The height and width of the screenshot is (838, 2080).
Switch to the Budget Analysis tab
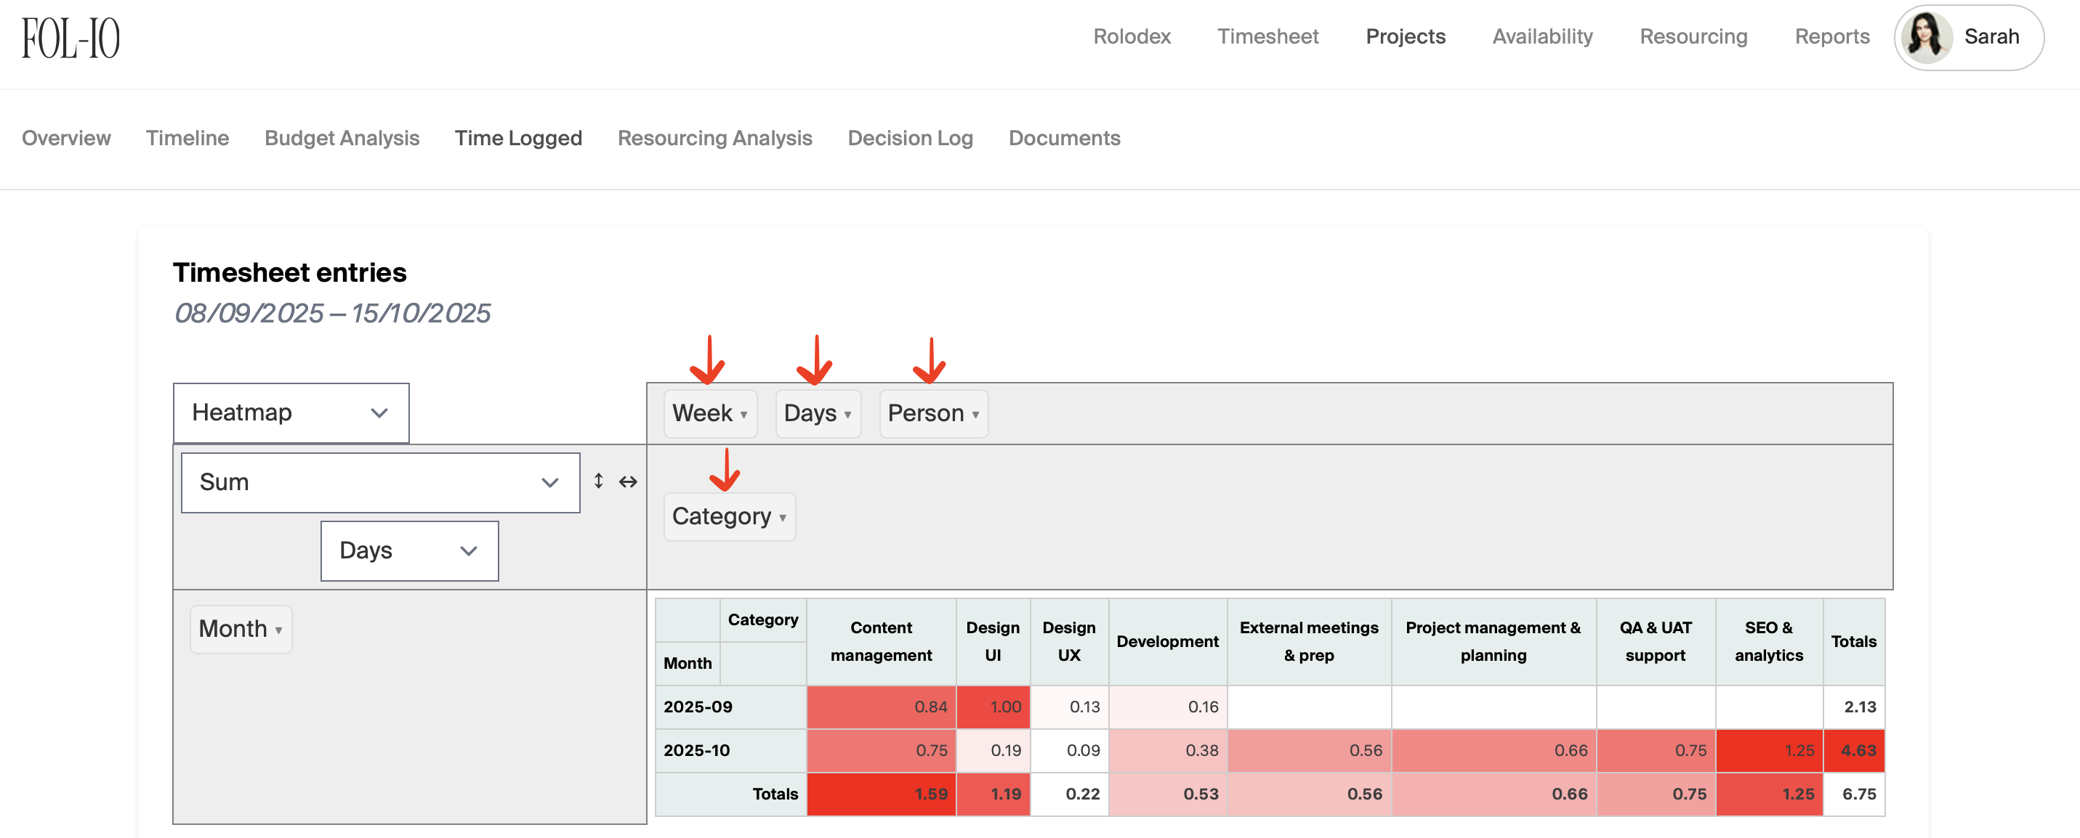tap(342, 138)
